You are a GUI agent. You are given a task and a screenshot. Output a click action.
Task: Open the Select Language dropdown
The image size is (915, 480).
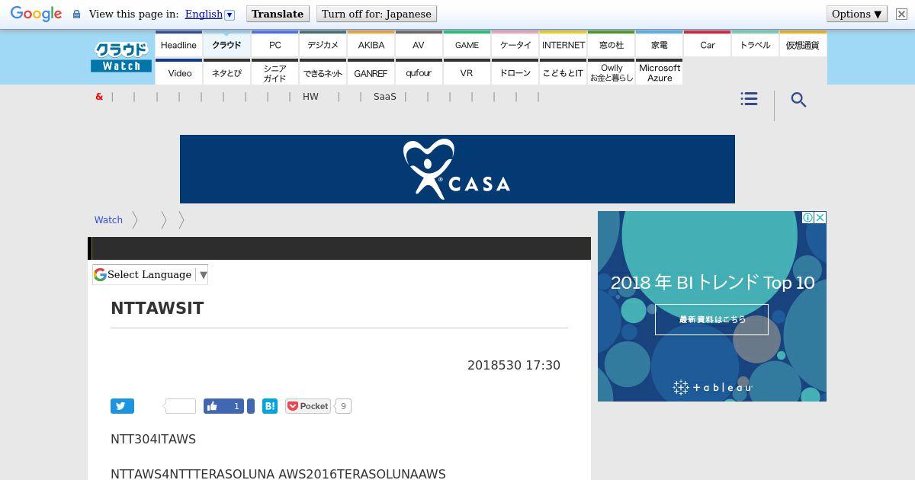coord(150,274)
